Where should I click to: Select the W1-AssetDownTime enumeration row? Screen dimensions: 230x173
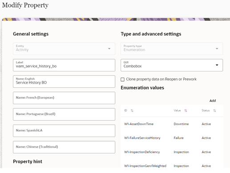click(x=172, y=124)
